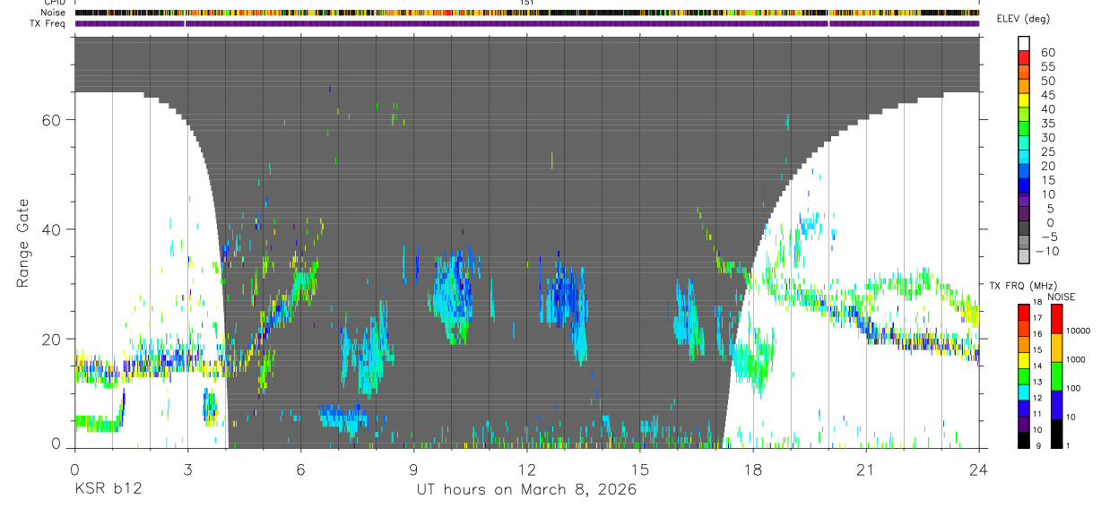Click the '151' CPID value above noise strip

tap(527, 4)
